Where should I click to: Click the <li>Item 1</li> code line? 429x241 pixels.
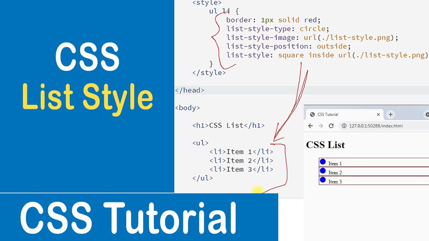click(x=241, y=152)
